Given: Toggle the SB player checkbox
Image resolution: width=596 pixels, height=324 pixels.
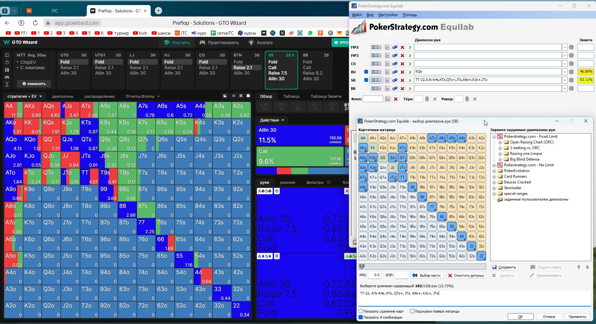Looking at the screenshot, I should coord(366,80).
